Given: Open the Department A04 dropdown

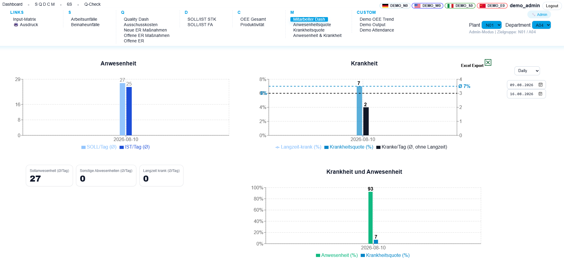Looking at the screenshot, I should click(x=541, y=25).
